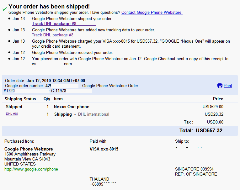Click the Qty column header
Screen dimensions: 240x190
pyautogui.click(x=47, y=99)
